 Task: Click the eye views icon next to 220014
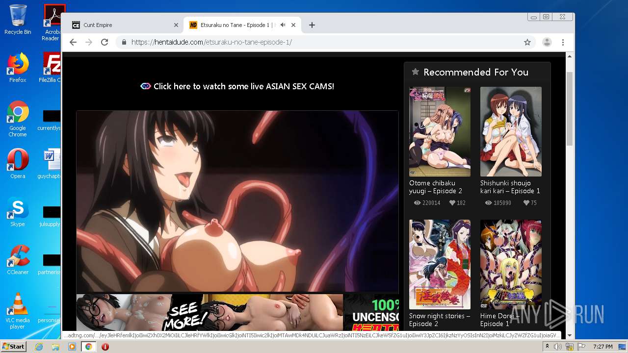click(x=418, y=202)
